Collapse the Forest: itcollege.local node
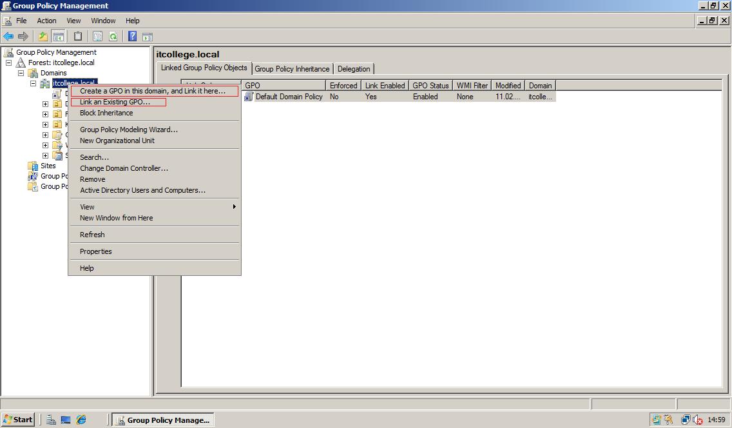 pyautogui.click(x=8, y=63)
